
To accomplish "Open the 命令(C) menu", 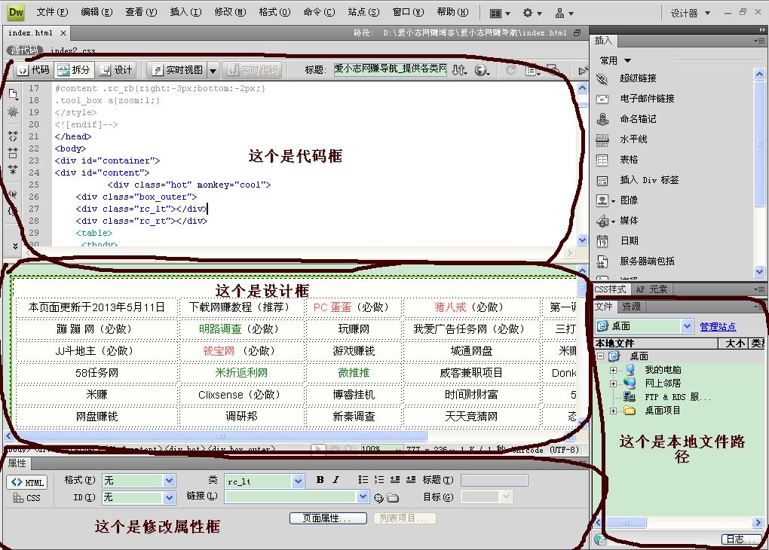I will [x=319, y=12].
